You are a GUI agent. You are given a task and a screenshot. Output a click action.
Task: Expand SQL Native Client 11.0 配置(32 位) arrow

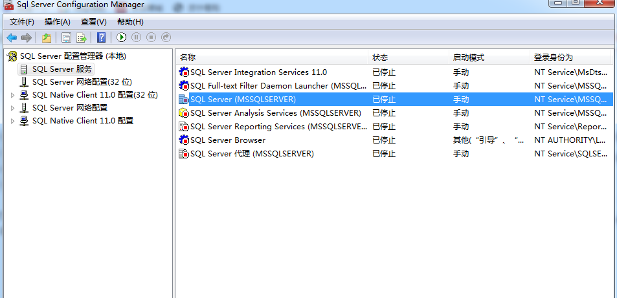[12, 95]
